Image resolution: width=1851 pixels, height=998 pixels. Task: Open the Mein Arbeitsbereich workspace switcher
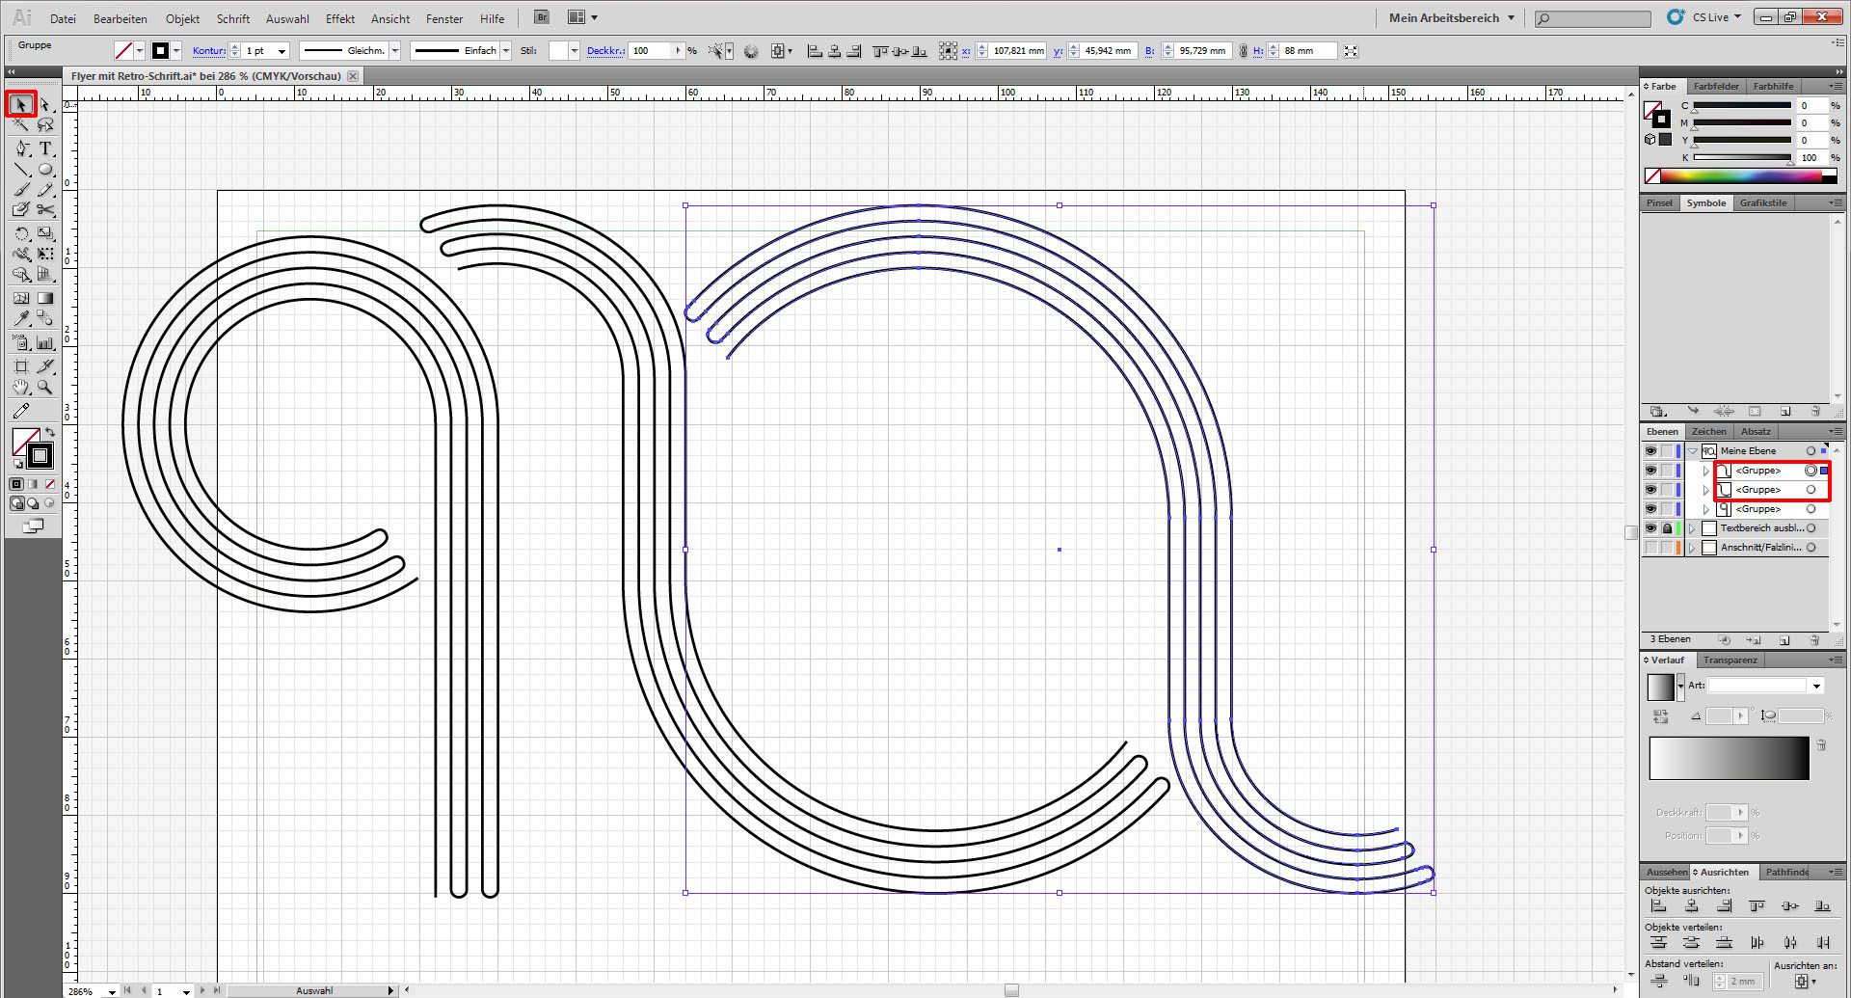(x=1451, y=18)
